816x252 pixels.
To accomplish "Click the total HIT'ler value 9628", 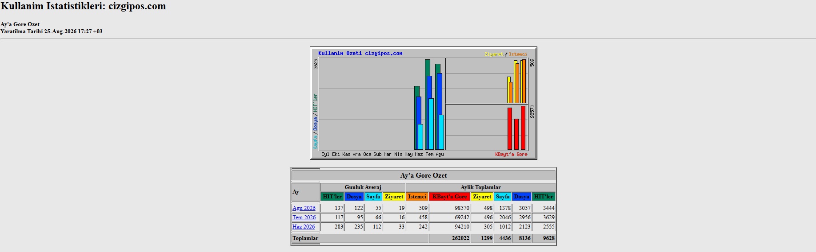I will pyautogui.click(x=548, y=238).
